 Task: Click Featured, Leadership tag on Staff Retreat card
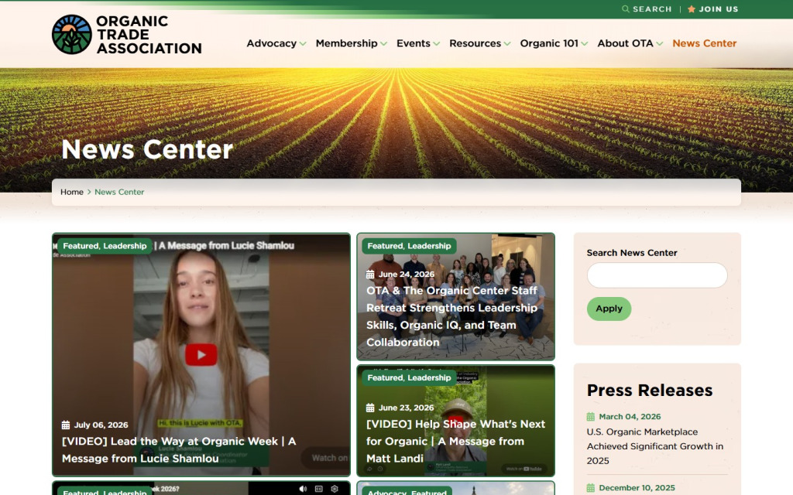click(x=409, y=246)
